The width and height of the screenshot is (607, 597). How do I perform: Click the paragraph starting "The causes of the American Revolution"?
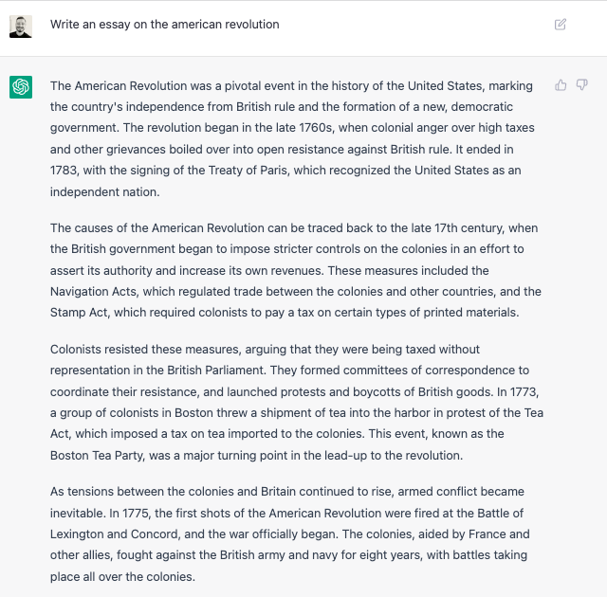[296, 270]
